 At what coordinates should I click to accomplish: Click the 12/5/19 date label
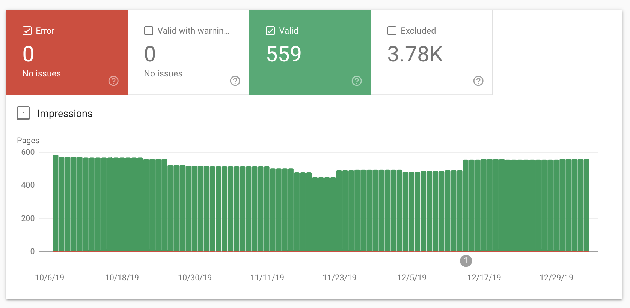[412, 278]
